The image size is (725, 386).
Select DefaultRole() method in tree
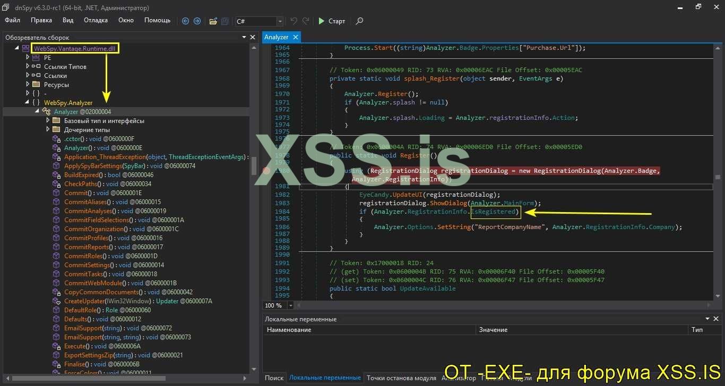tap(107, 310)
